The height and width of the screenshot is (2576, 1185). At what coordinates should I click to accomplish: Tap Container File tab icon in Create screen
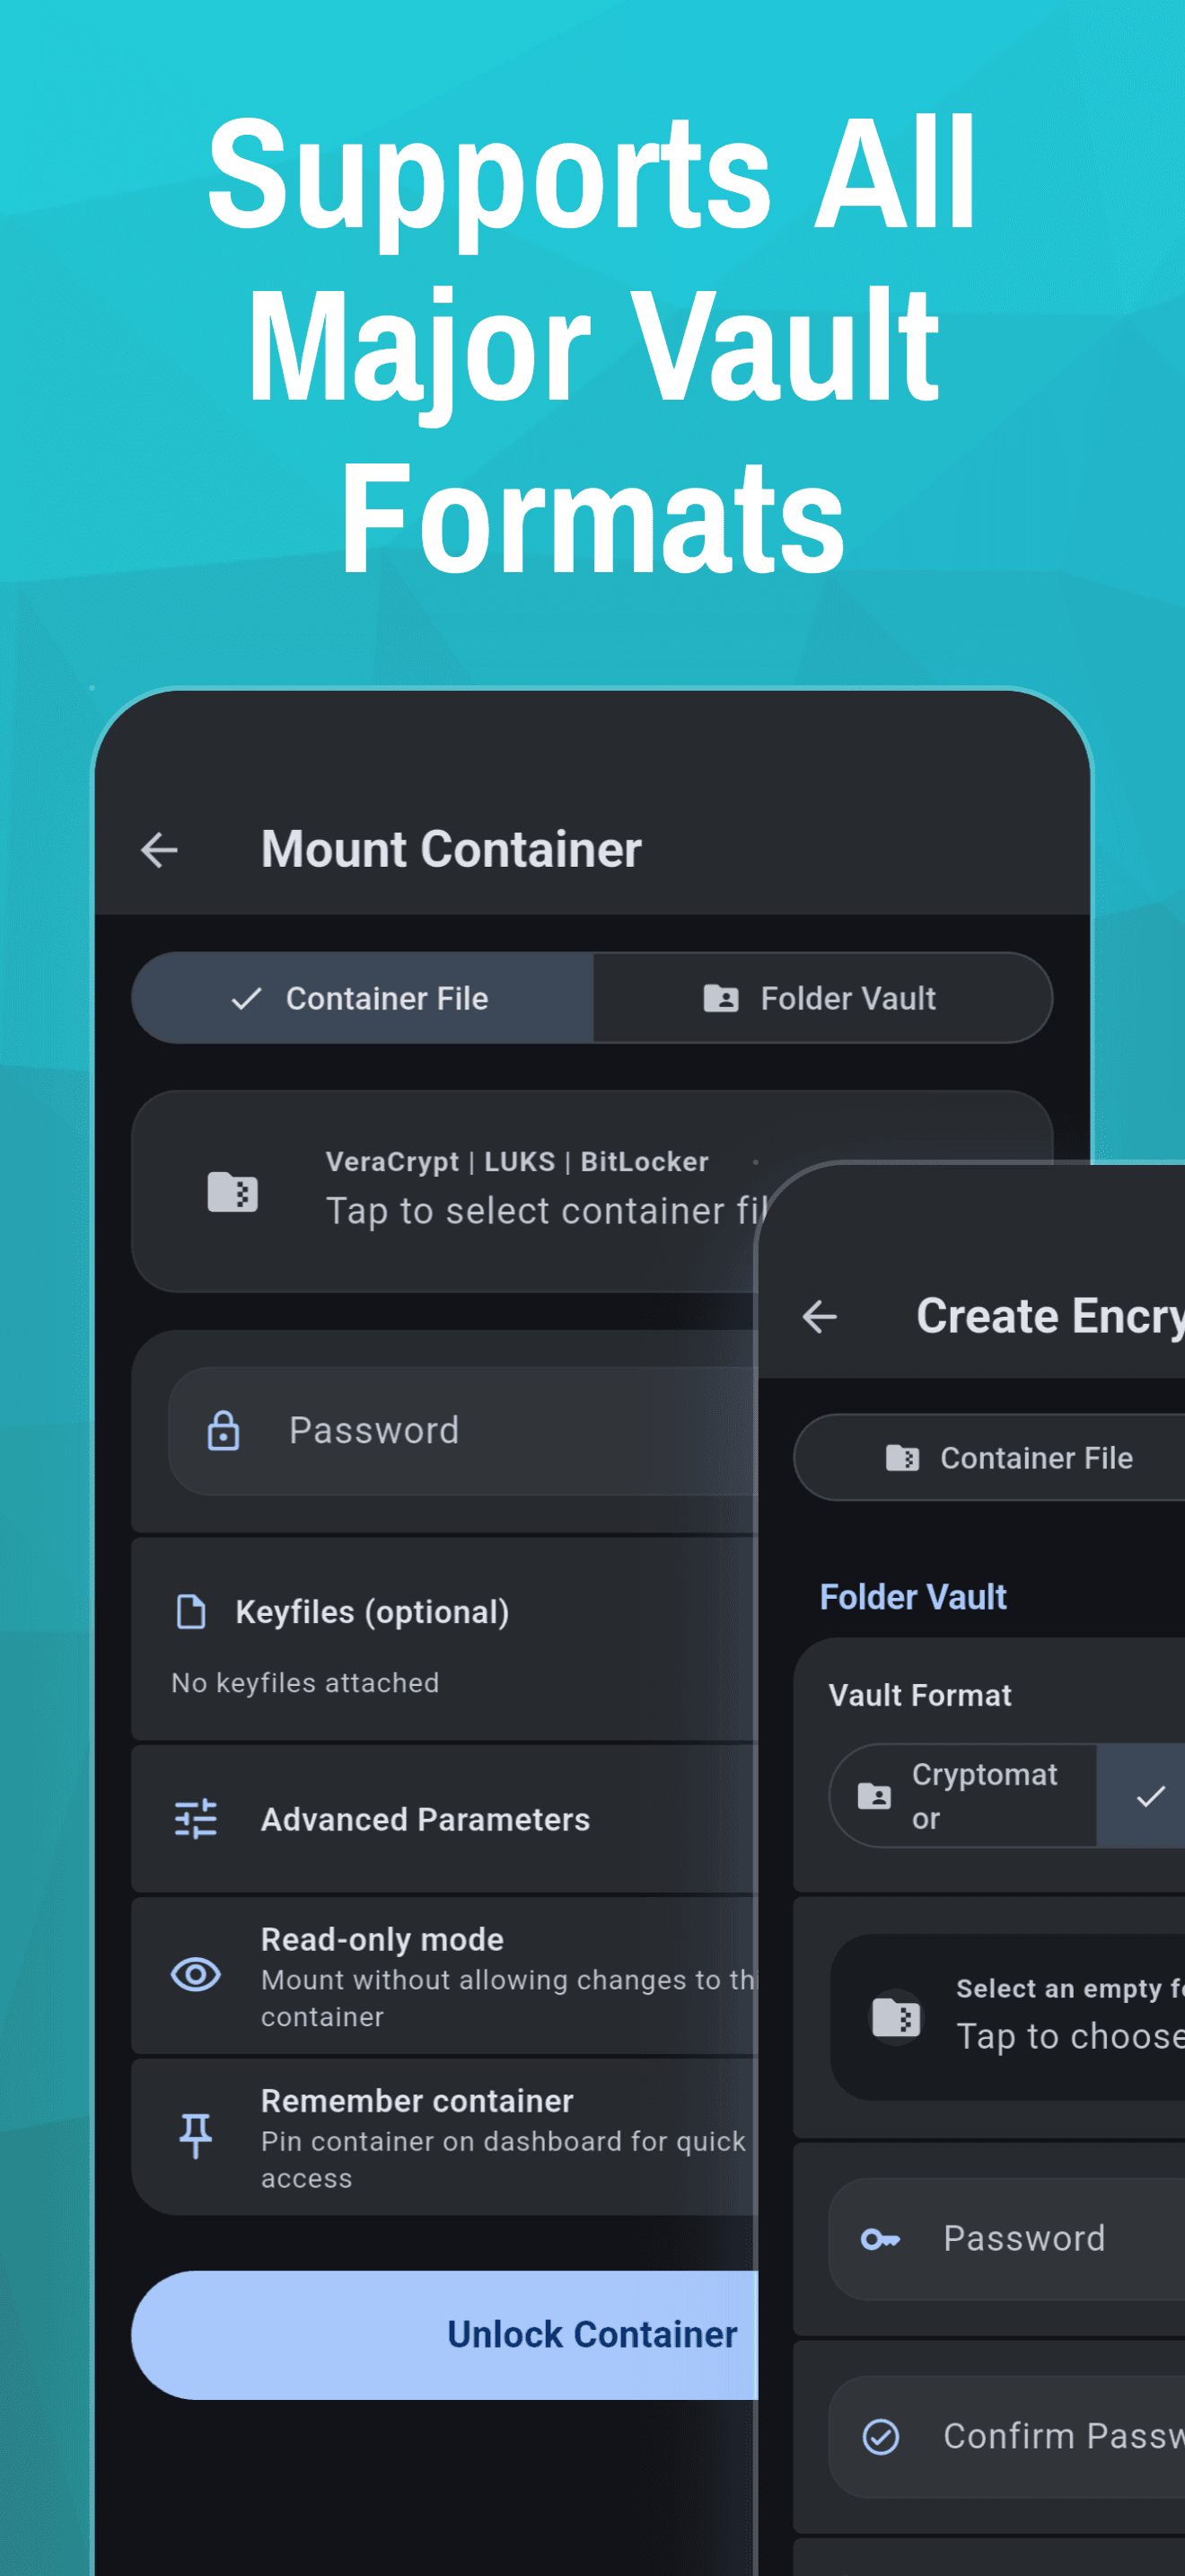[902, 1458]
